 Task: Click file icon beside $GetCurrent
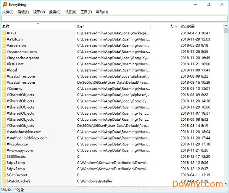pyautogui.click(x=4, y=175)
